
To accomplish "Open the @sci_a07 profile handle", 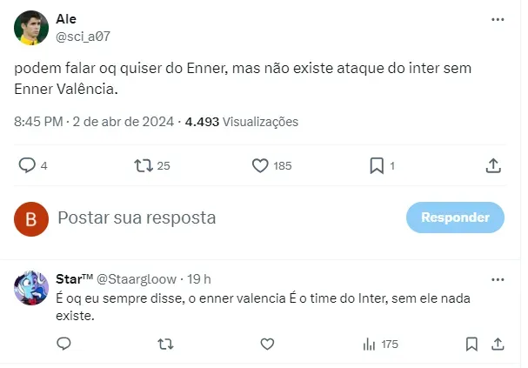I will coord(83,36).
